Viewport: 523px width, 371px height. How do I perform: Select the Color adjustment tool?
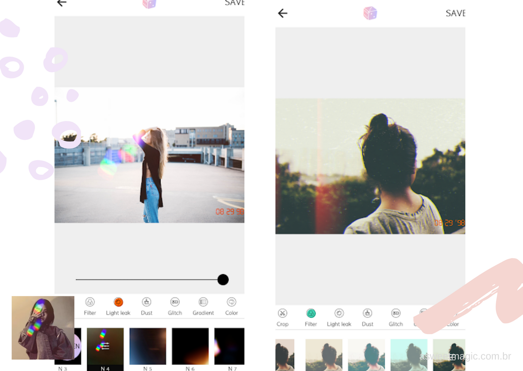[231, 306]
